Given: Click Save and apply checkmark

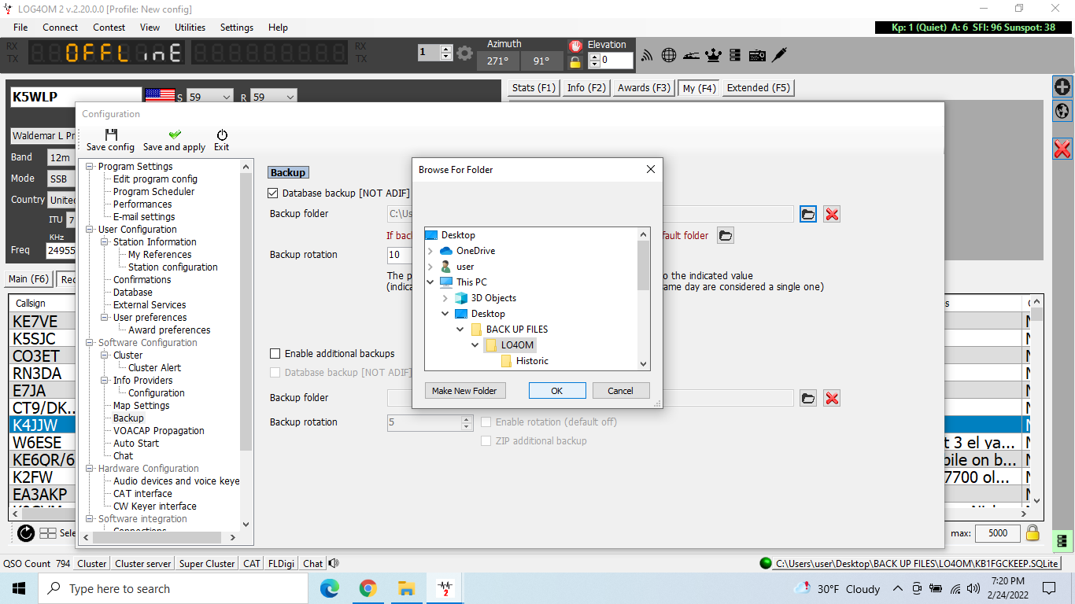Looking at the screenshot, I should pyautogui.click(x=175, y=134).
